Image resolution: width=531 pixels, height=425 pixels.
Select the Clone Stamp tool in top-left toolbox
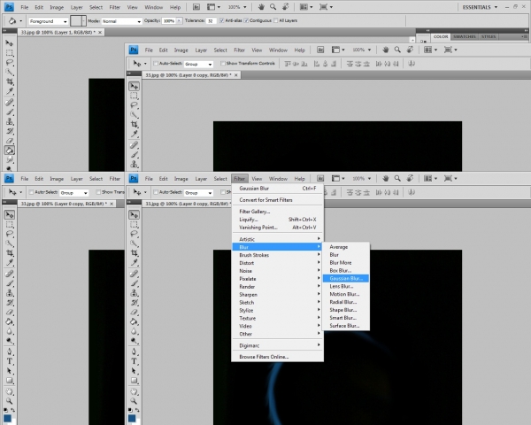pyautogui.click(x=10, y=121)
